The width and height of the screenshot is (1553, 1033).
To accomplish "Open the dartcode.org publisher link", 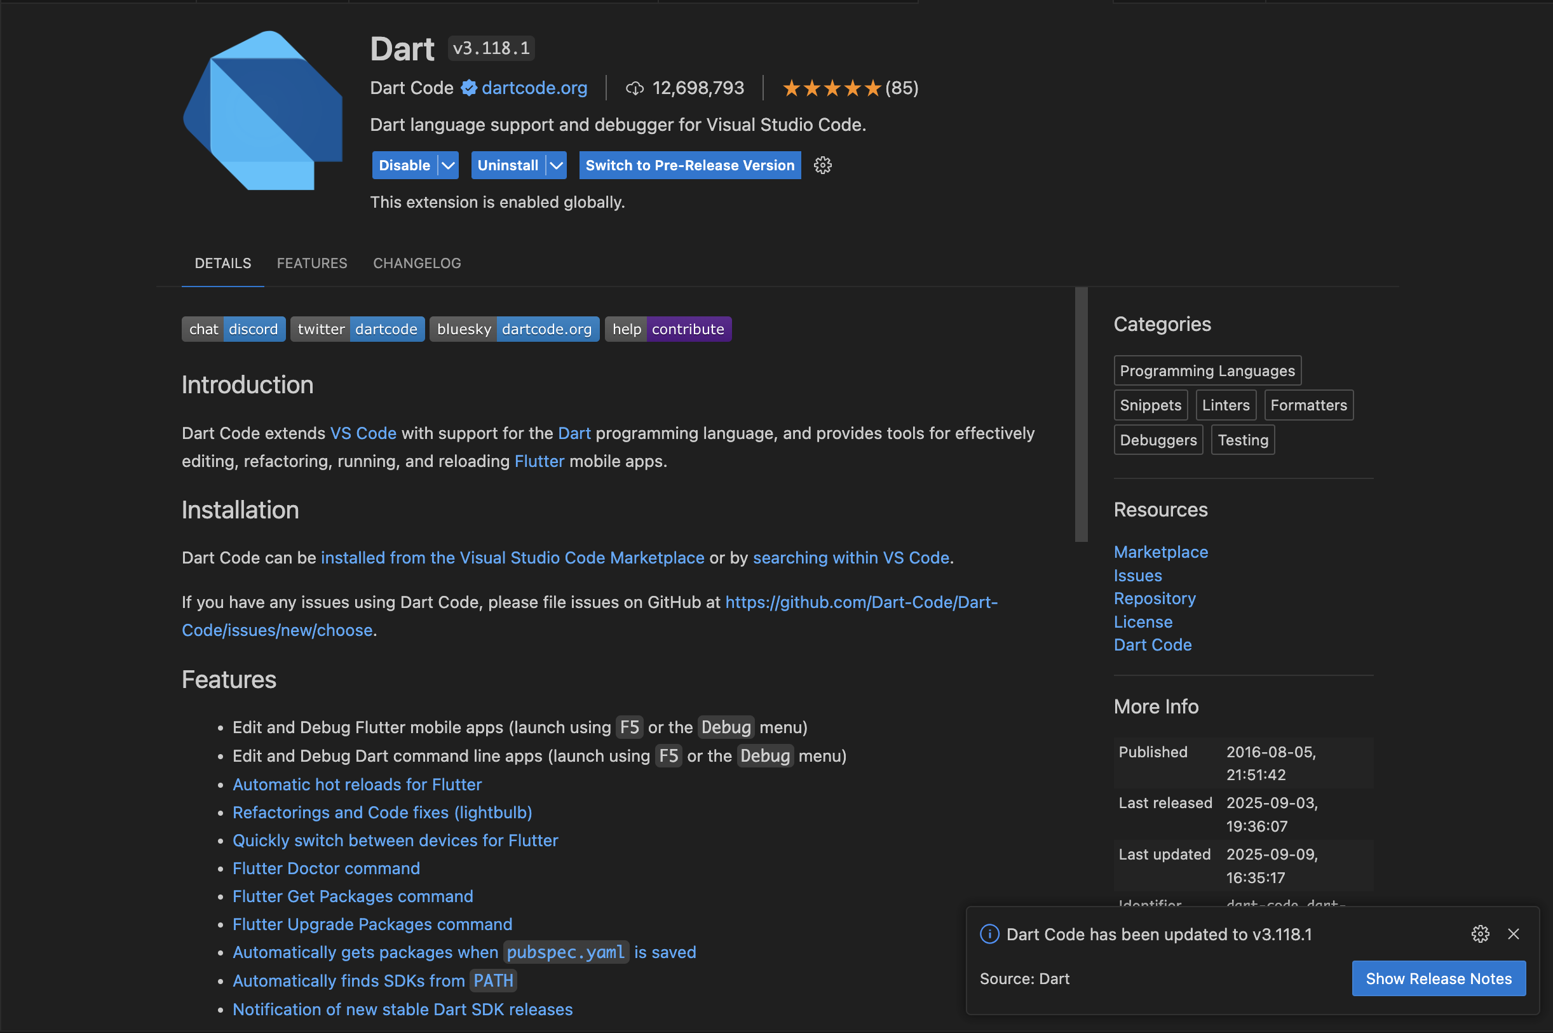I will click(534, 88).
